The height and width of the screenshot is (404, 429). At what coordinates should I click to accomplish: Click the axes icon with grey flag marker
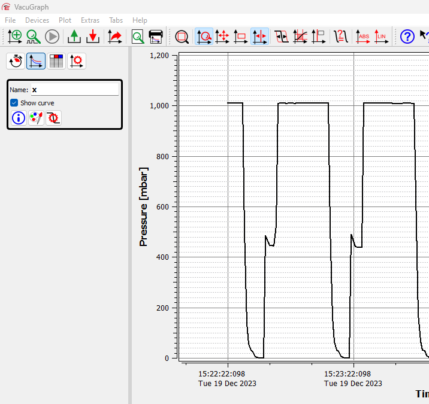click(319, 37)
